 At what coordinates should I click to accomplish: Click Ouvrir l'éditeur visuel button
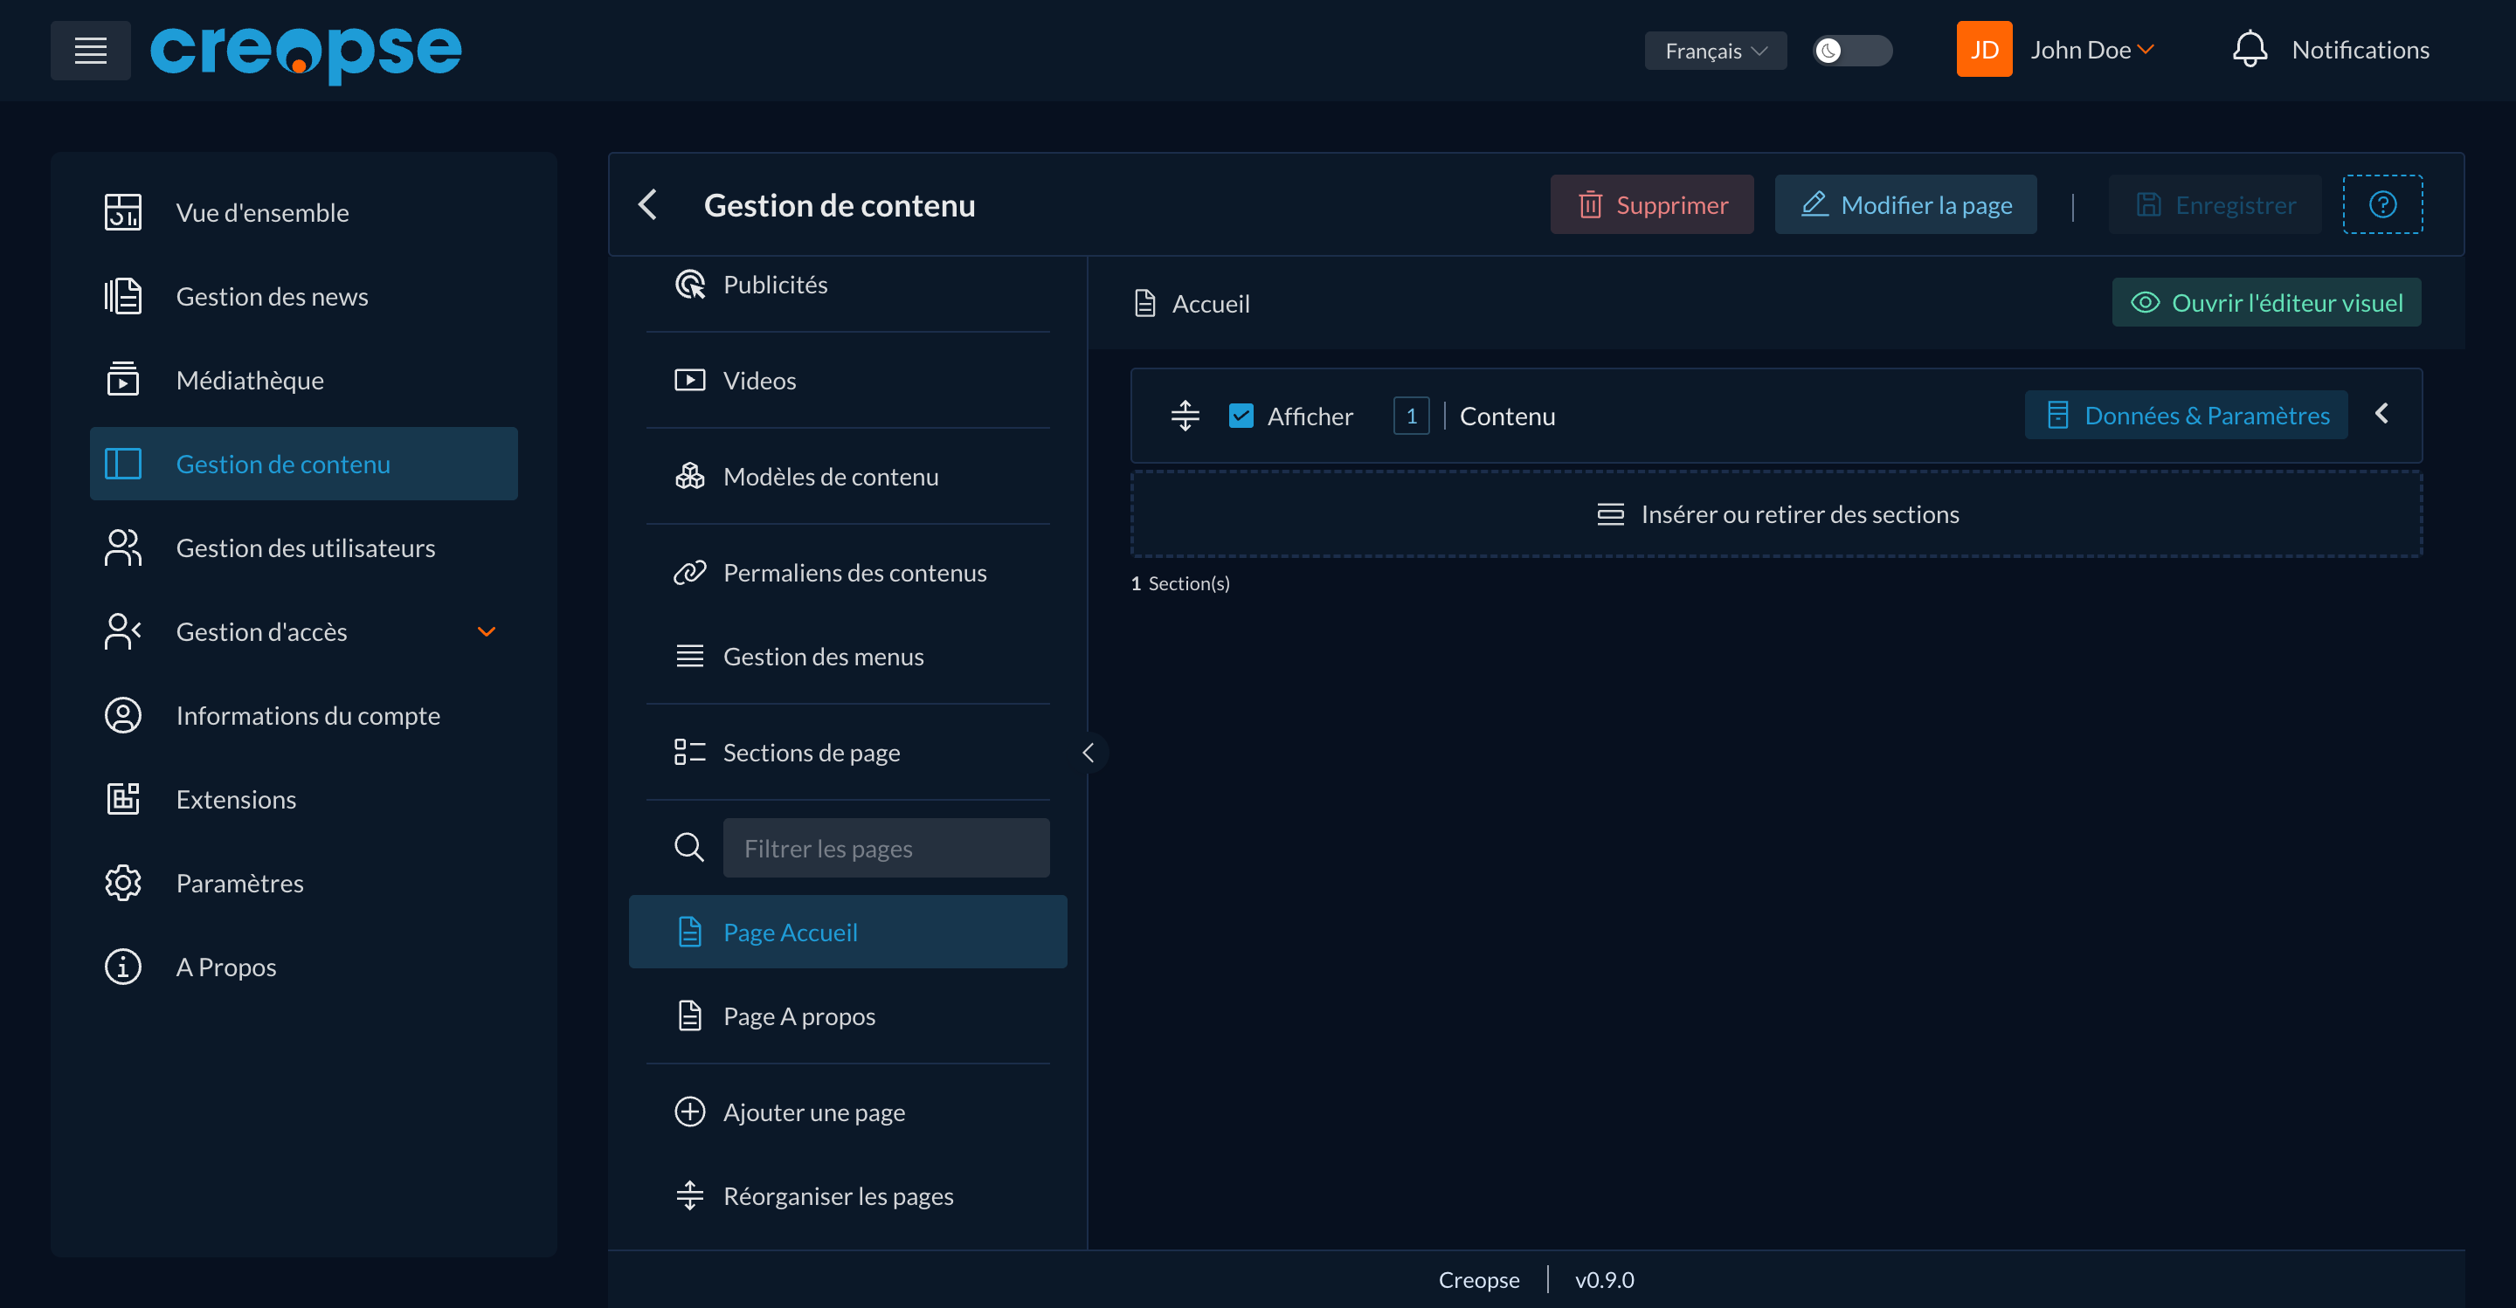point(2266,303)
